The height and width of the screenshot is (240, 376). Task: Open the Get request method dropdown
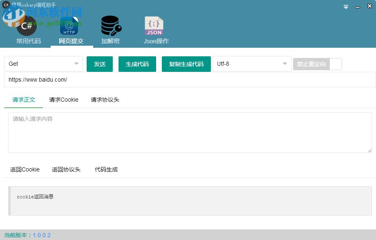point(43,64)
